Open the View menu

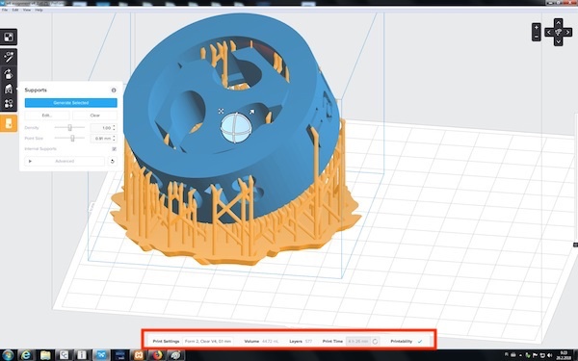(x=27, y=10)
